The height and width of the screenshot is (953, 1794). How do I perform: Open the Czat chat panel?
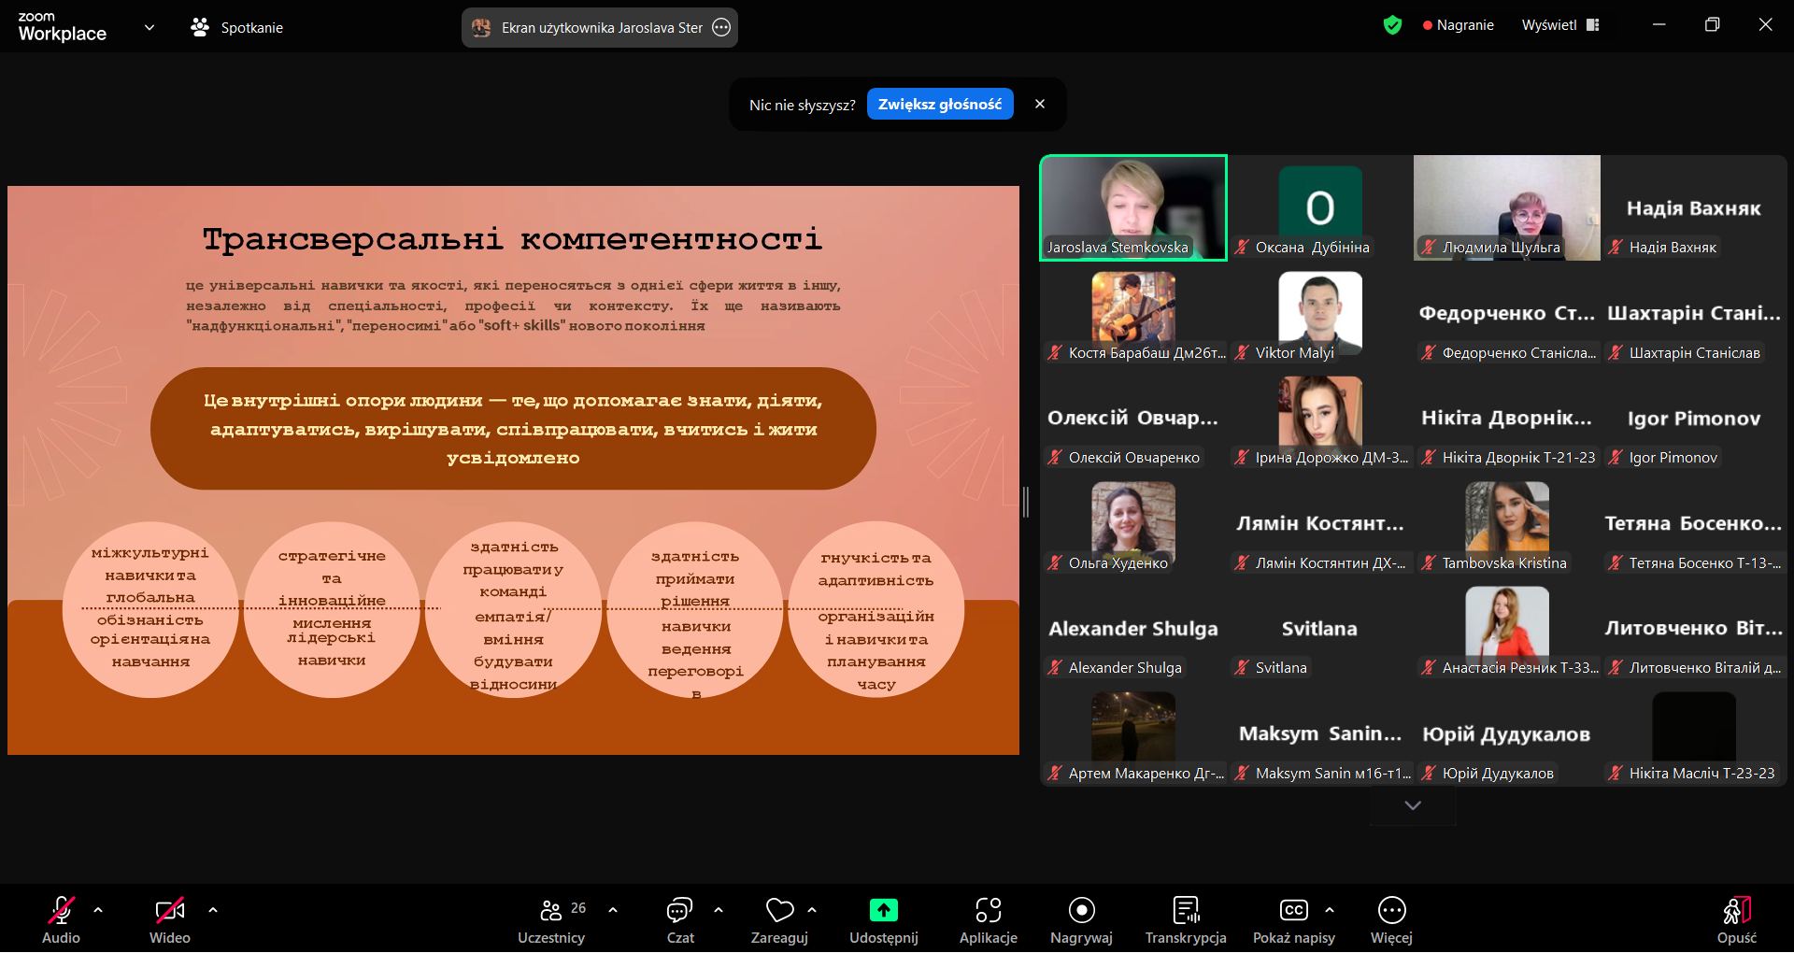coord(679,911)
